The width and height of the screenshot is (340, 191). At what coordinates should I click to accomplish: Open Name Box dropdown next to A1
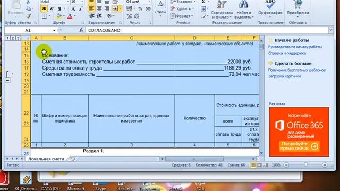click(x=54, y=31)
